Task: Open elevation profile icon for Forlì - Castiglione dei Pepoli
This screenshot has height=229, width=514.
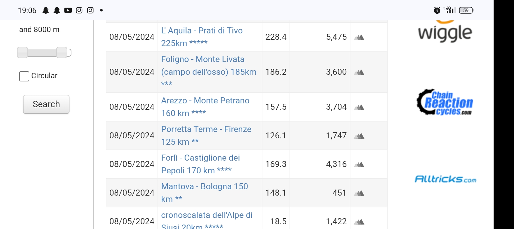Action: coord(359,164)
